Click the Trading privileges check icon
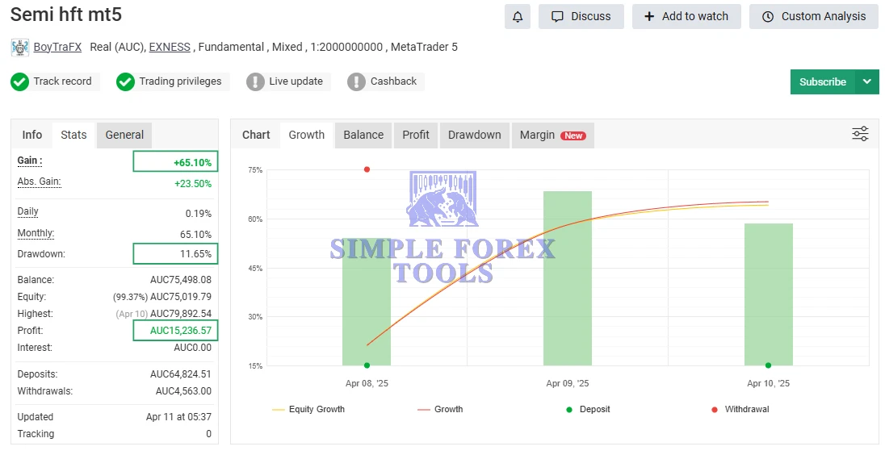The image size is (885, 459). (x=125, y=81)
